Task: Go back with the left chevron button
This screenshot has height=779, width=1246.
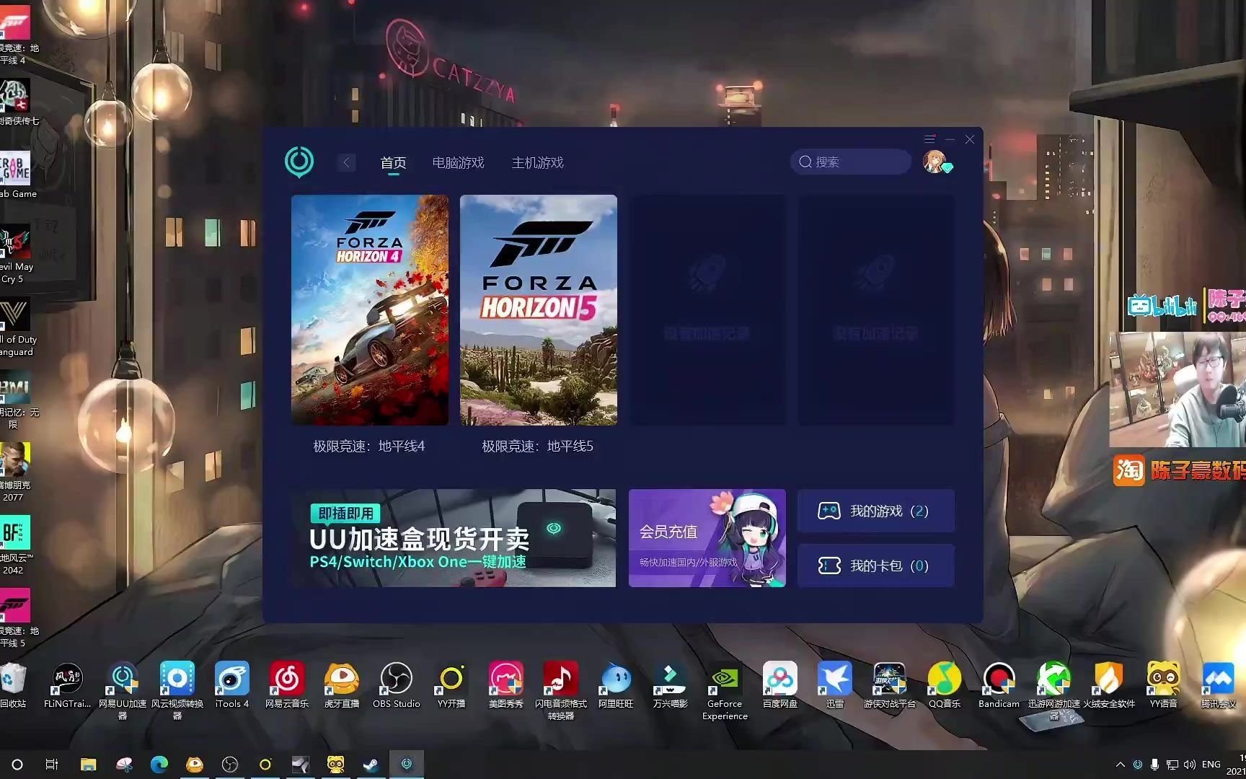Action: tap(346, 162)
